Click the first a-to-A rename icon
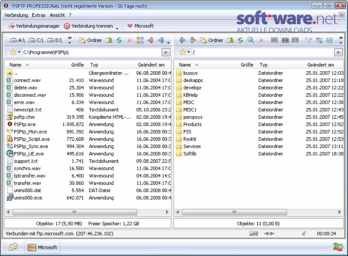The height and width of the screenshot is (256, 348). tap(319, 40)
